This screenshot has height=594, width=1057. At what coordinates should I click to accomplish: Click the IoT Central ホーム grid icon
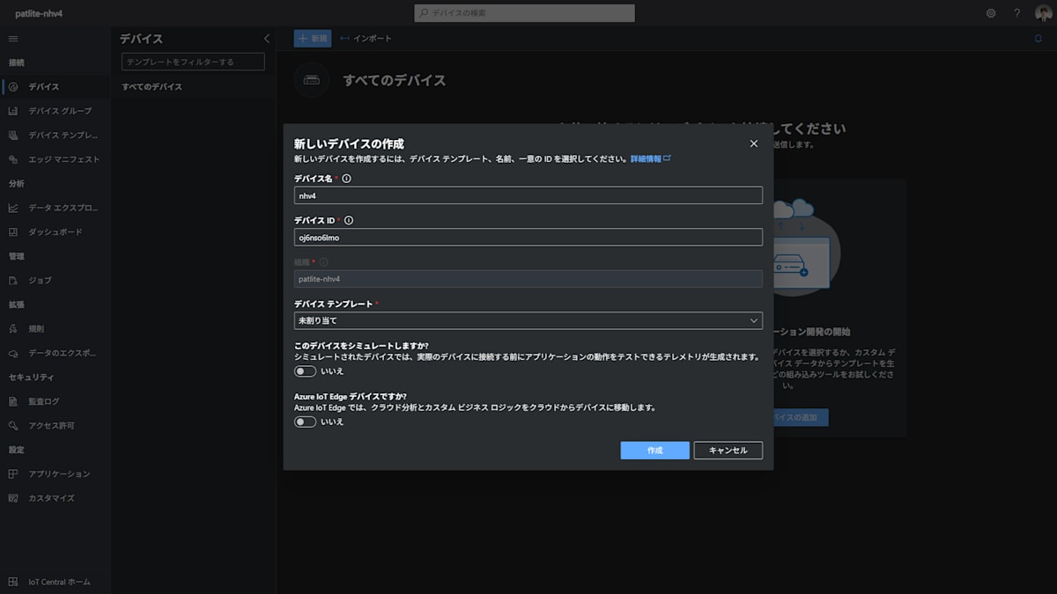[13, 582]
